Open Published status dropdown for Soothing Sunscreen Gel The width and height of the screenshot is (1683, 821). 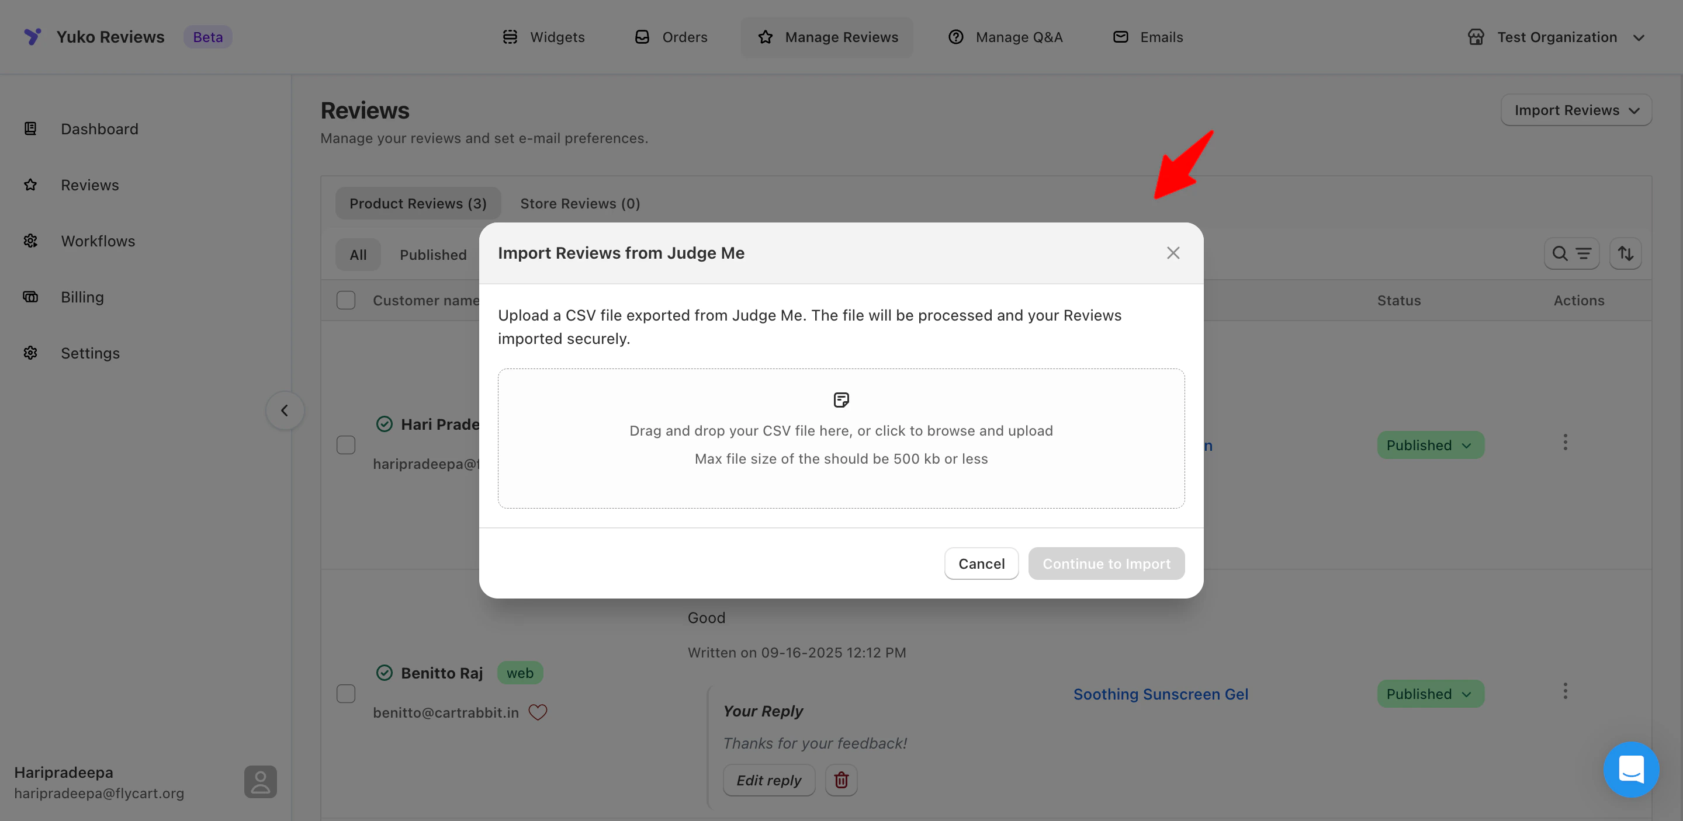click(x=1430, y=694)
